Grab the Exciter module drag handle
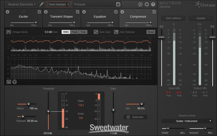The width and height of the screenshot is (217, 136). click(23, 12)
